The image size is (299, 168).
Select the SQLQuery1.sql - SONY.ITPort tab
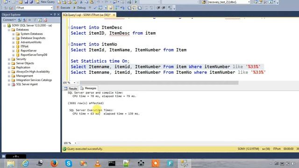(x=86, y=14)
